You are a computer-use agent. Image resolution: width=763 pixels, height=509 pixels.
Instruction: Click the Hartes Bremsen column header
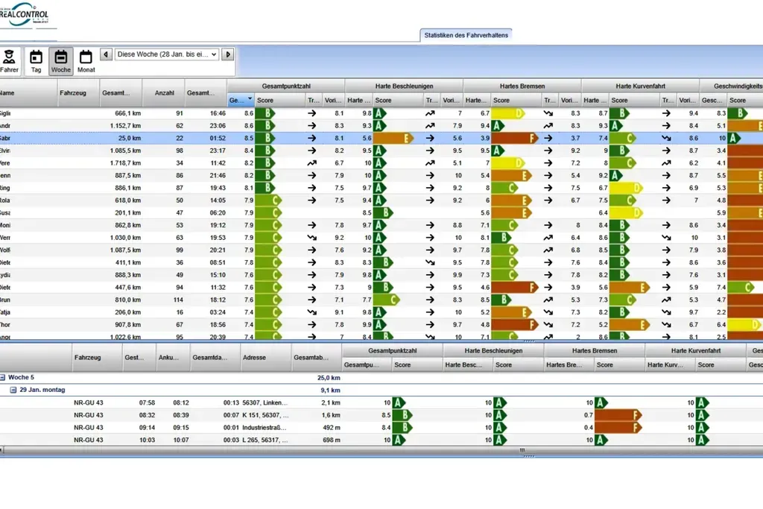[x=523, y=85]
